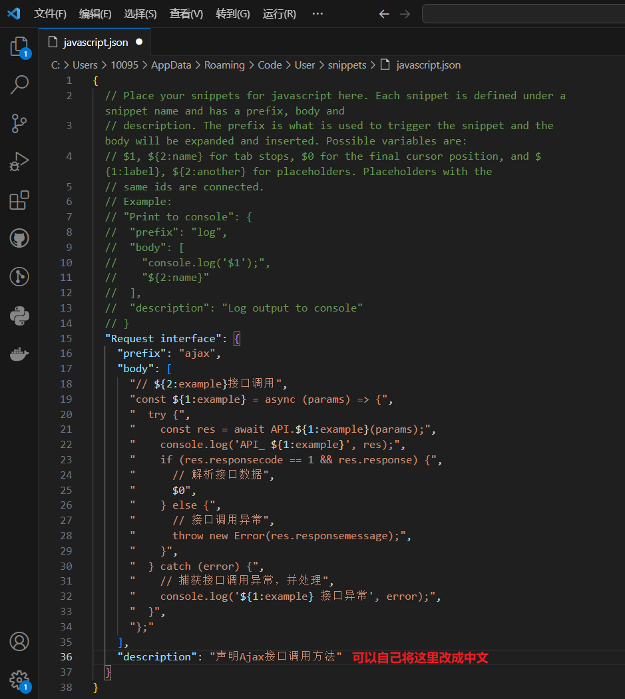Click Roaming breadcrumb segment
Screen dimensions: 625x699
[224, 65]
